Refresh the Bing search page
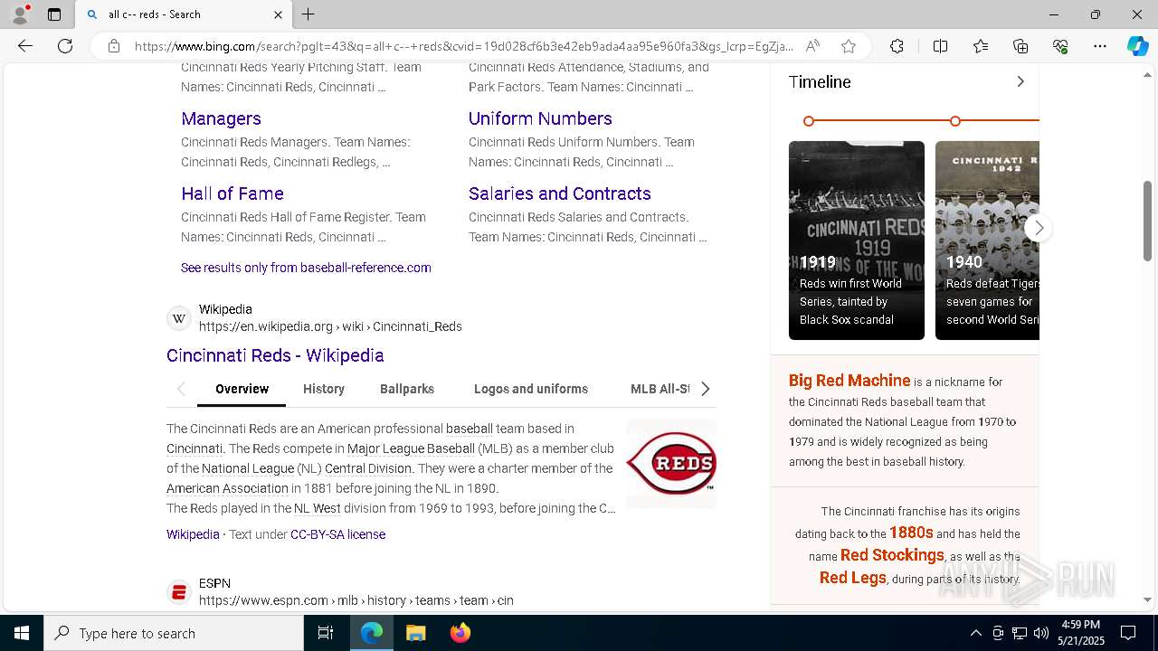Image resolution: width=1158 pixels, height=651 pixels. (65, 46)
